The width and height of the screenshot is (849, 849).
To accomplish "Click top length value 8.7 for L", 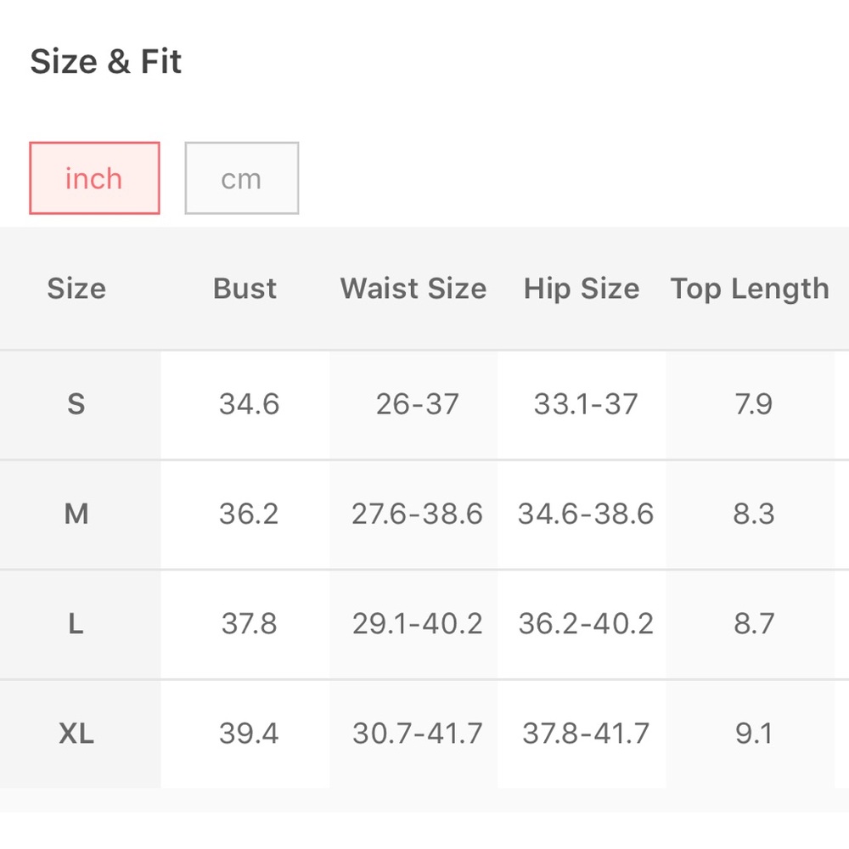I will pos(754,623).
